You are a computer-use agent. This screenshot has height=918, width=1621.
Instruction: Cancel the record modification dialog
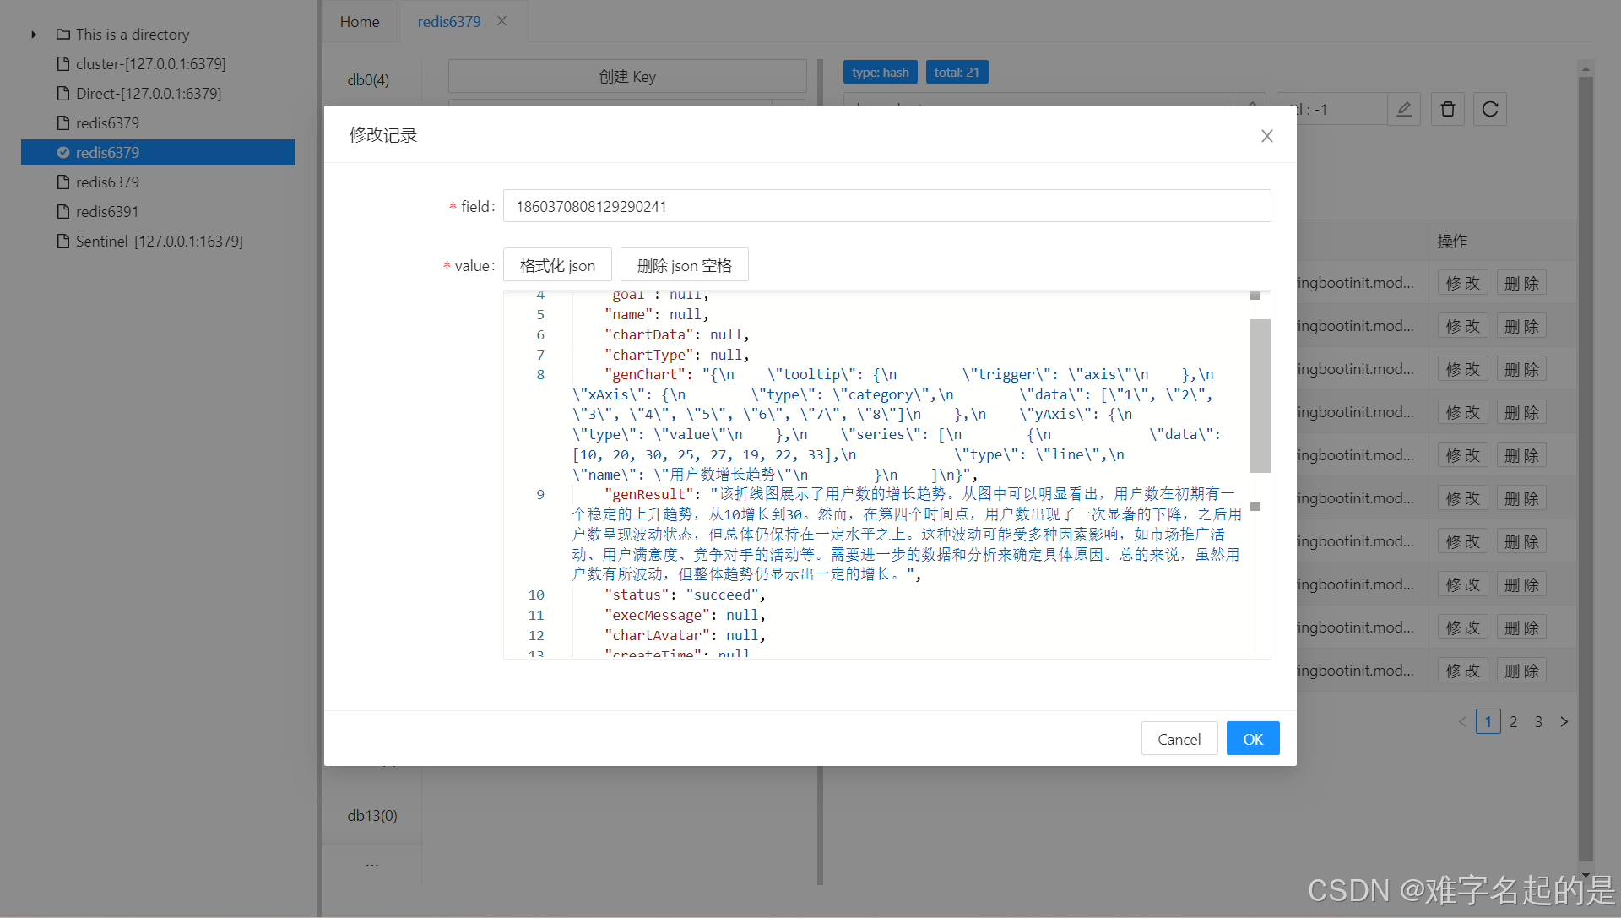point(1179,739)
